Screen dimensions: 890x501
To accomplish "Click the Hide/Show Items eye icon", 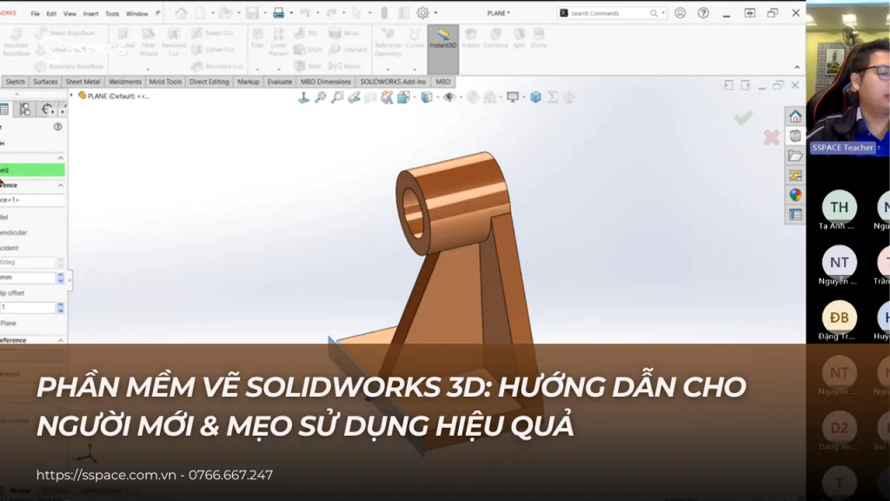I will pyautogui.click(x=449, y=97).
